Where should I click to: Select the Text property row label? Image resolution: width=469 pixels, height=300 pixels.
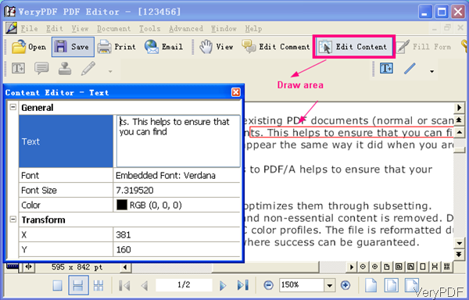66,141
